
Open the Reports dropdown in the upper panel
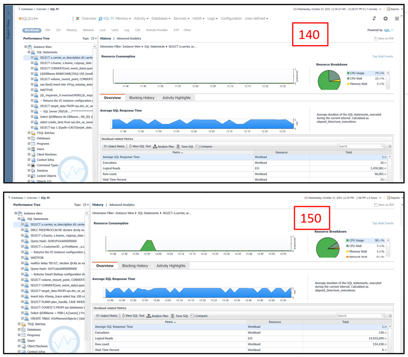395,9
